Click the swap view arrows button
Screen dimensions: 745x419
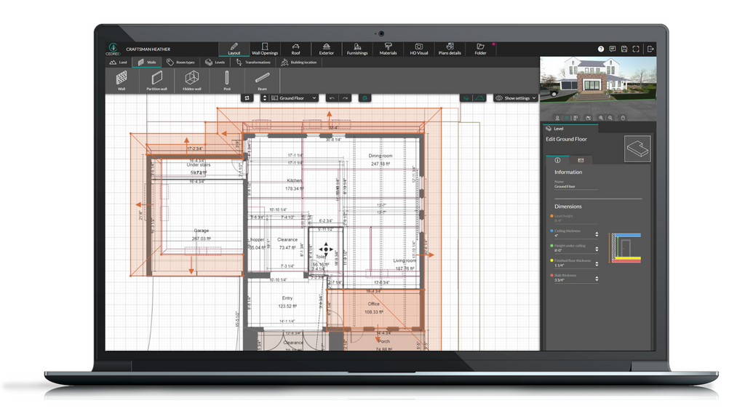pos(247,98)
